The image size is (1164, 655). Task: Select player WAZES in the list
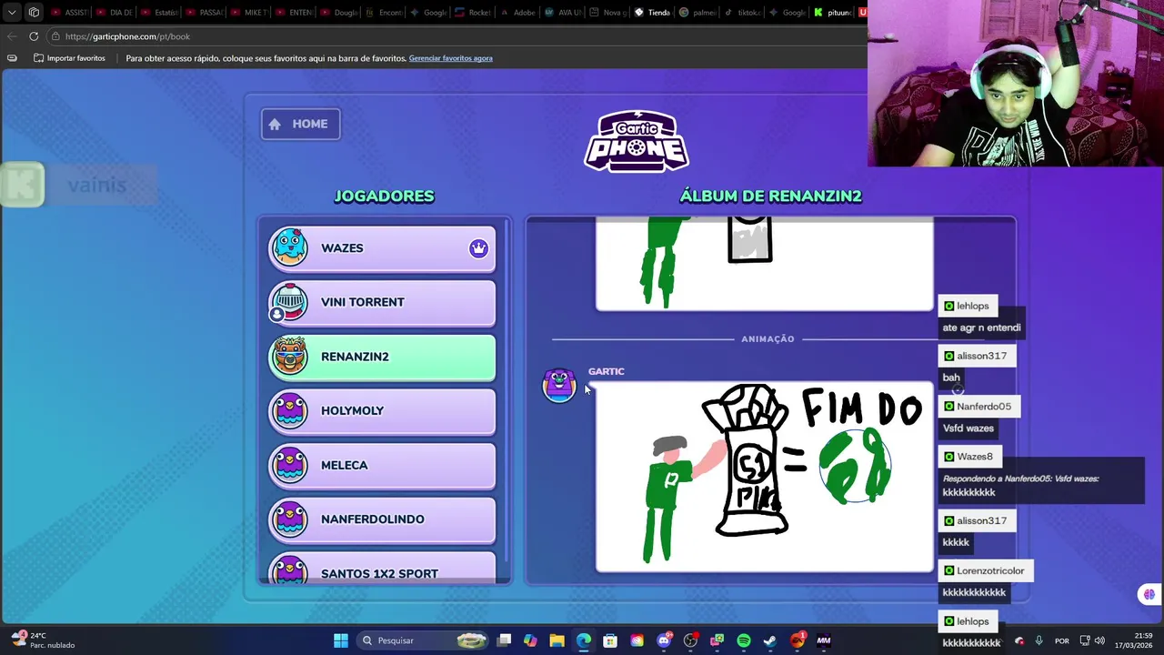[382, 248]
